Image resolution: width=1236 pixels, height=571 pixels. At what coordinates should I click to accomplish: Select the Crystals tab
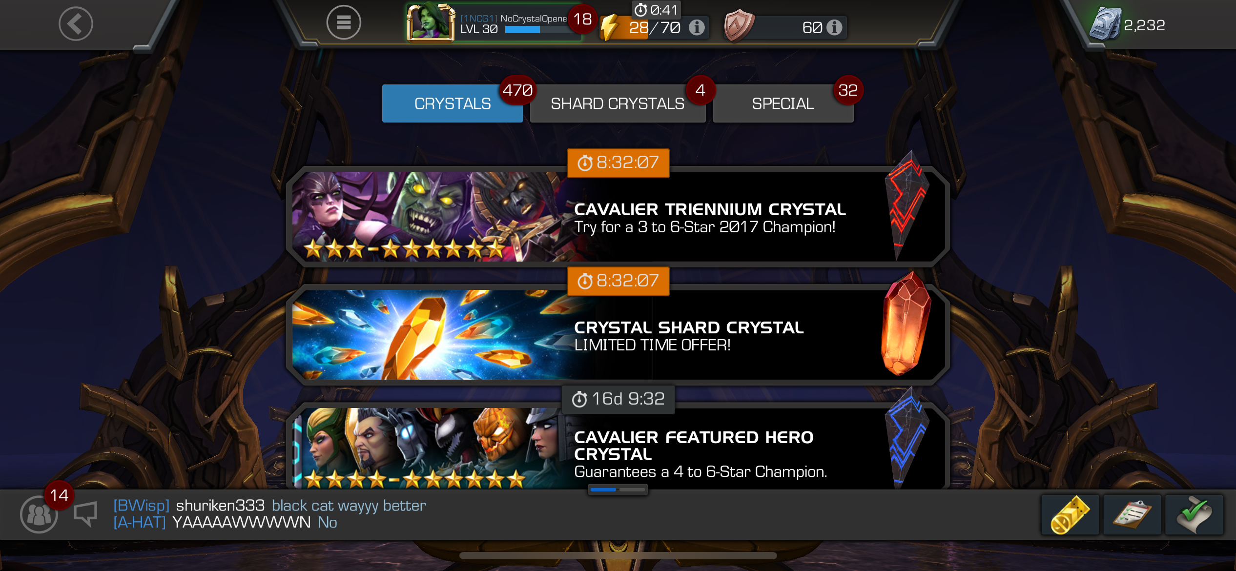coord(452,103)
